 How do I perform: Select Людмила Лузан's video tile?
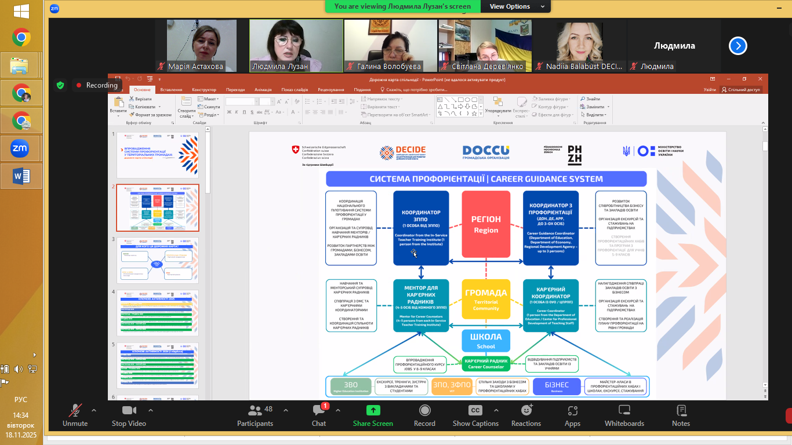tap(296, 45)
